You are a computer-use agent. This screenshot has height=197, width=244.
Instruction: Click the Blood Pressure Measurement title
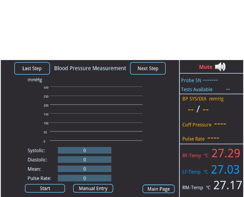pyautogui.click(x=90, y=68)
